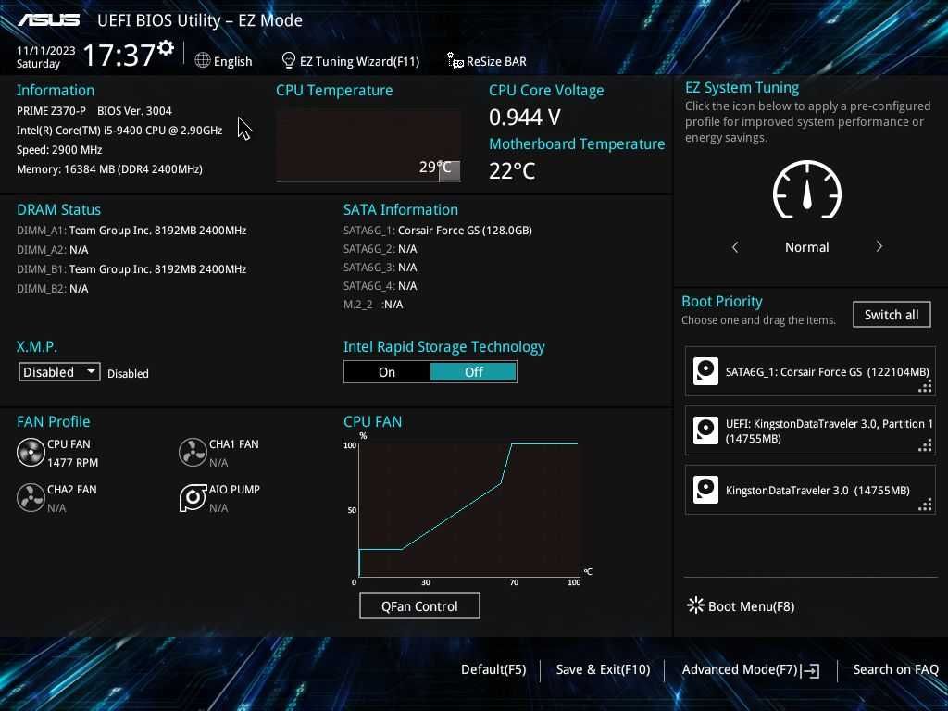Click the Intel Core i5-9400 CPU line

coord(119,130)
